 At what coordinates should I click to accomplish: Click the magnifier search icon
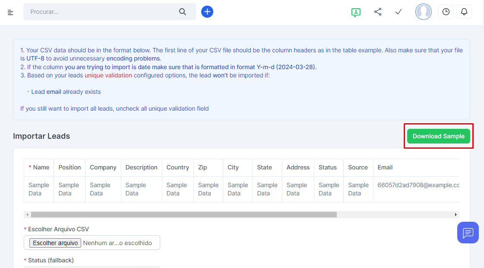(183, 12)
